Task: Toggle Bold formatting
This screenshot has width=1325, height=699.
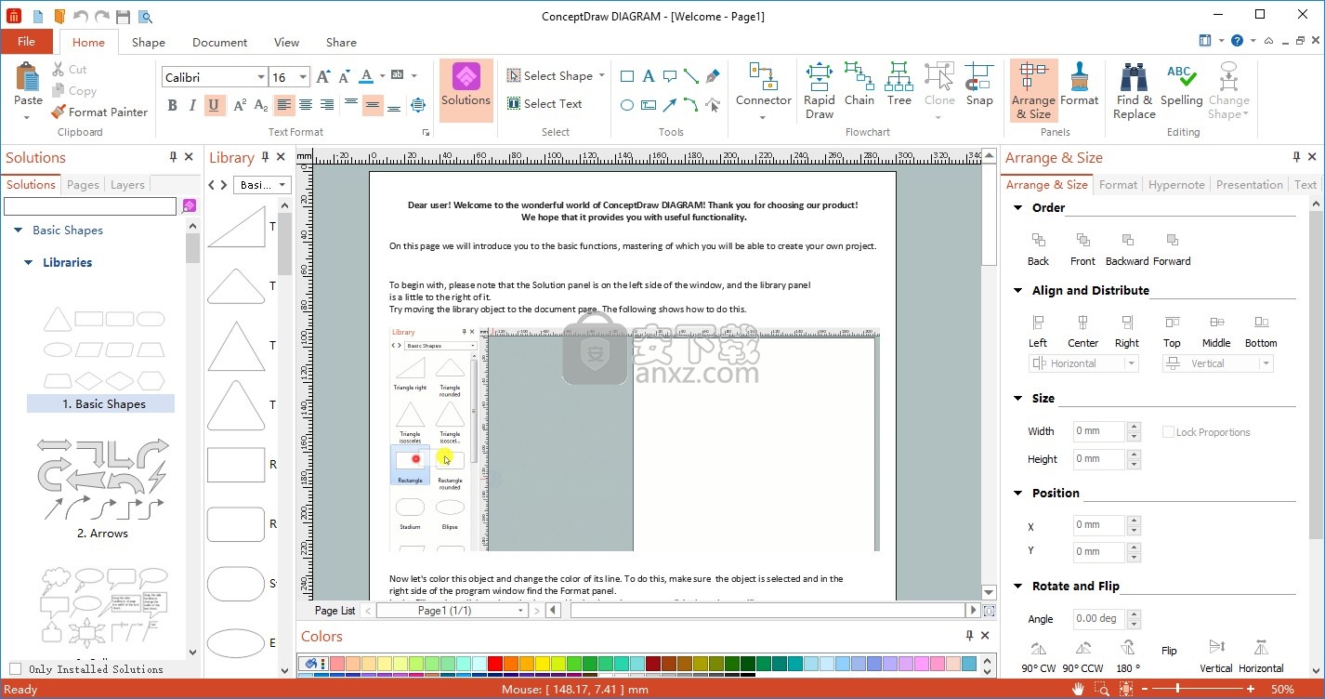Action: (x=172, y=105)
